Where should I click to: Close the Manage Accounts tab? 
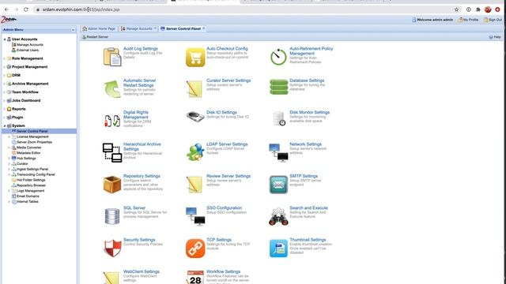pyautogui.click(x=155, y=28)
